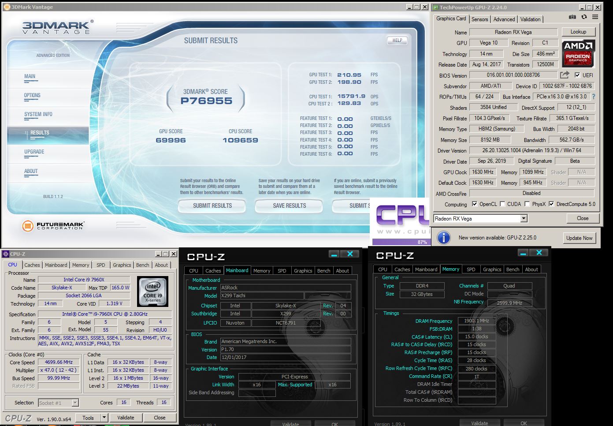Enable the PhysX checkbox
The height and width of the screenshot is (426, 613).
coord(527,204)
